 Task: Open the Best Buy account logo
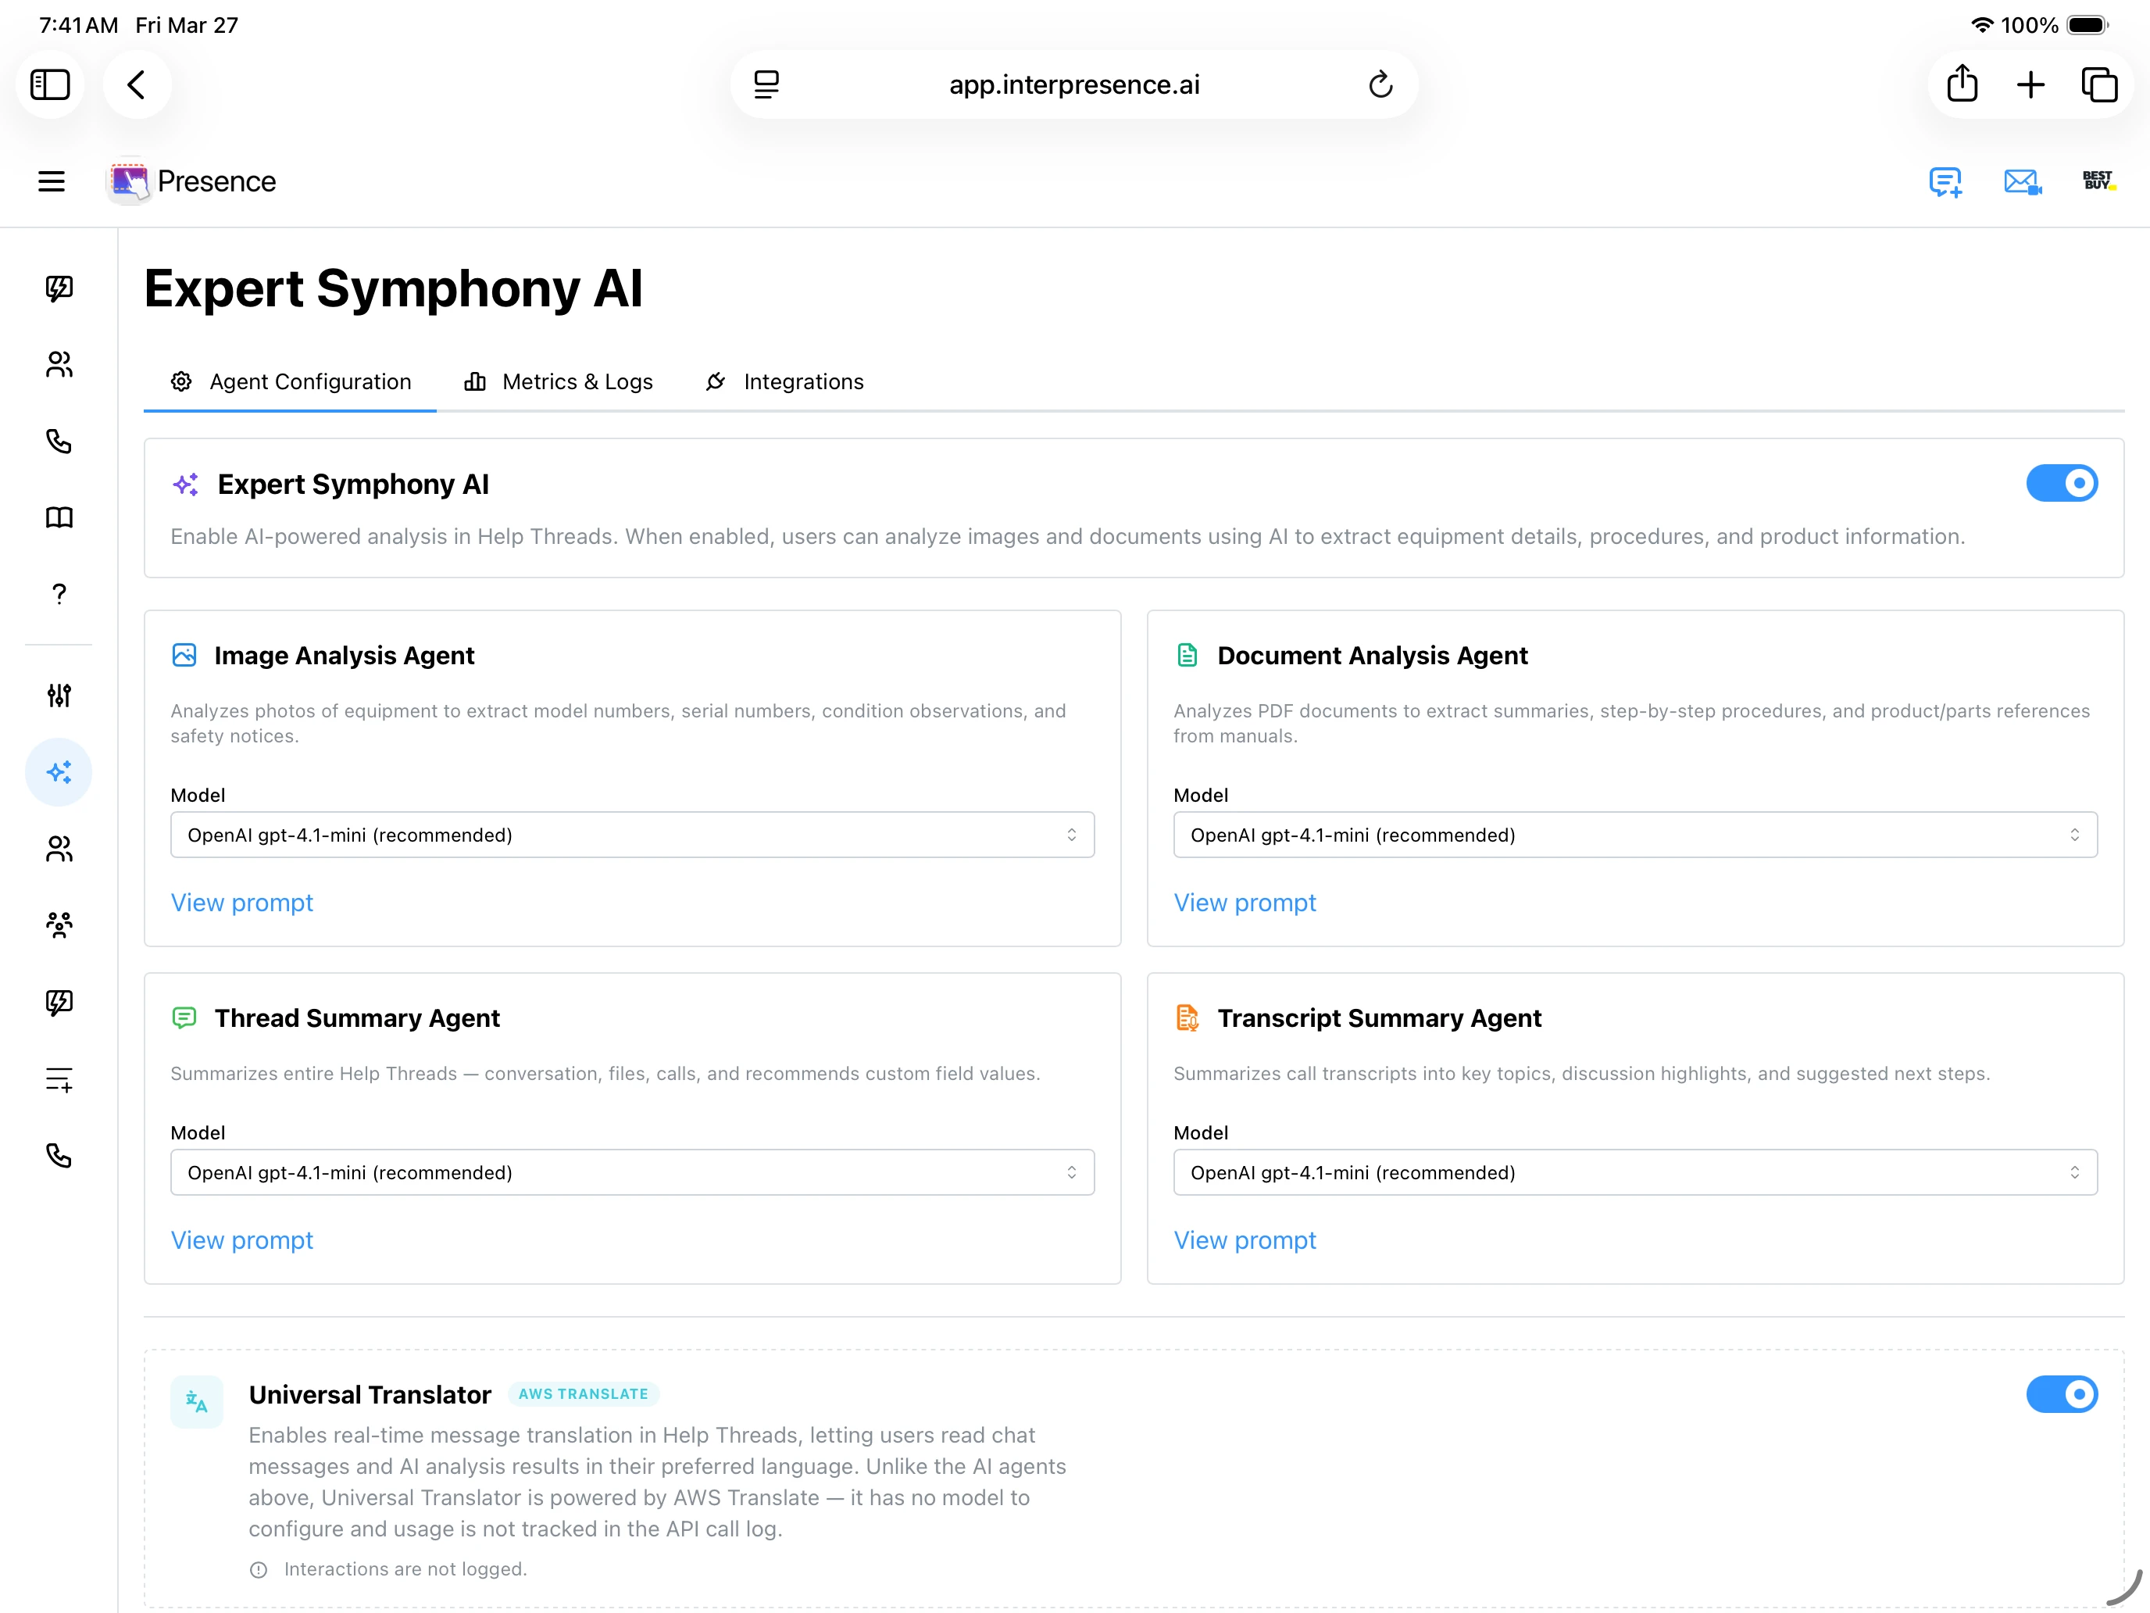coord(2098,181)
